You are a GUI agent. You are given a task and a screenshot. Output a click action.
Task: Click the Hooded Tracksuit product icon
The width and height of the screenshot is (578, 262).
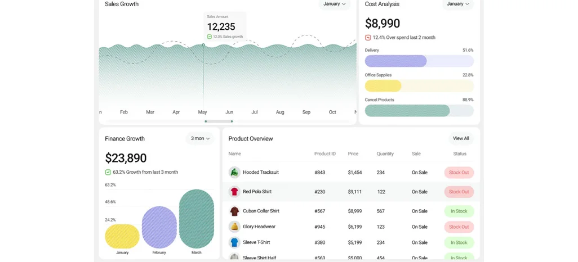[234, 172]
